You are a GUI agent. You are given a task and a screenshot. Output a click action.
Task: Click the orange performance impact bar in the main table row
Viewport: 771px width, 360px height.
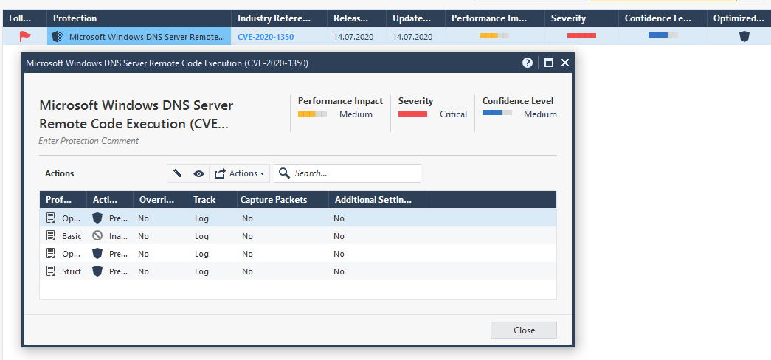[494, 36]
